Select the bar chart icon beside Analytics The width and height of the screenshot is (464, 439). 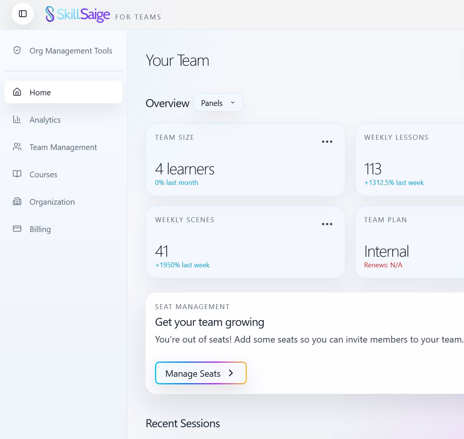point(17,119)
